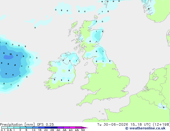Image resolution: width=170 pixels, height=131 pixels.
Task: Click the 'GFS 0.25' model label
Action: click(45, 125)
